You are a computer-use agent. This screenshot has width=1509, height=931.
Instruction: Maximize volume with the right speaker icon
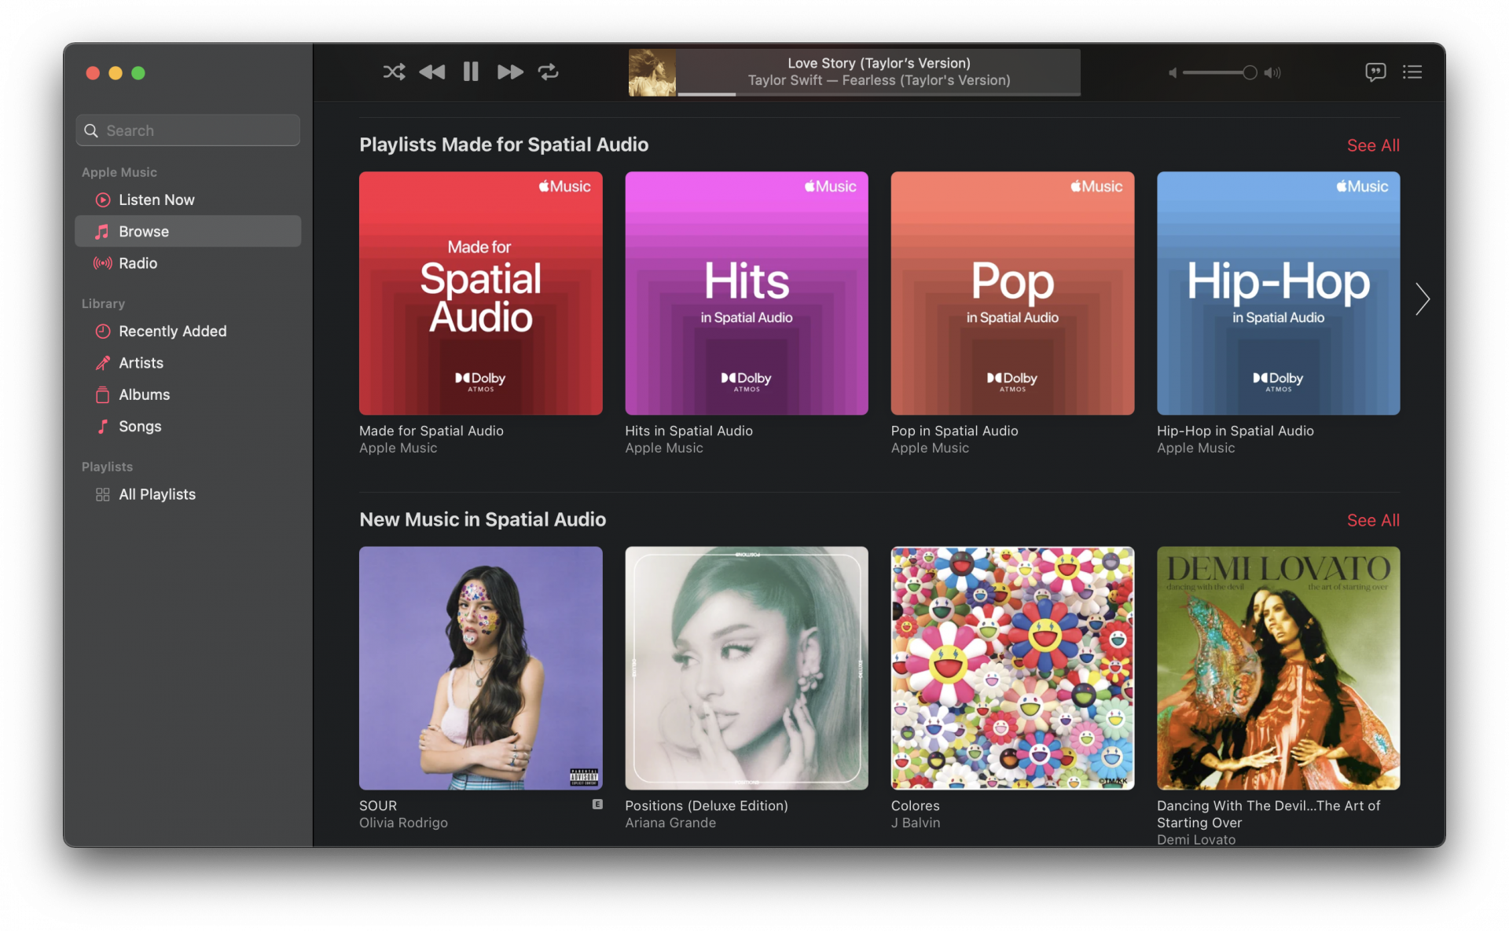pos(1272,73)
